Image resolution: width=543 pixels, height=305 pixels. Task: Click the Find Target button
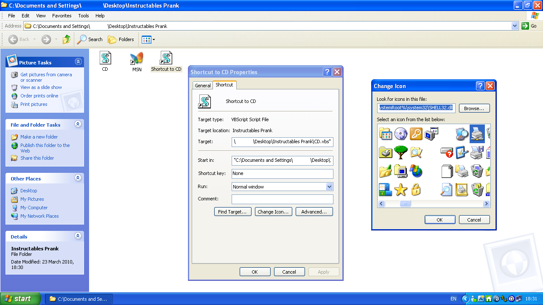(232, 211)
